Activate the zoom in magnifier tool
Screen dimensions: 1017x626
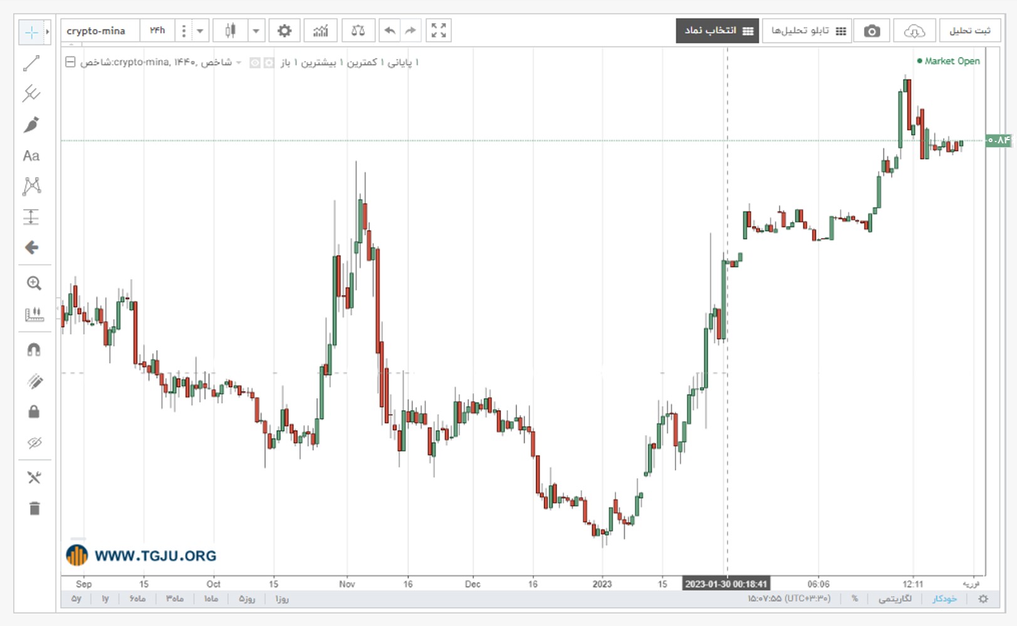34,284
